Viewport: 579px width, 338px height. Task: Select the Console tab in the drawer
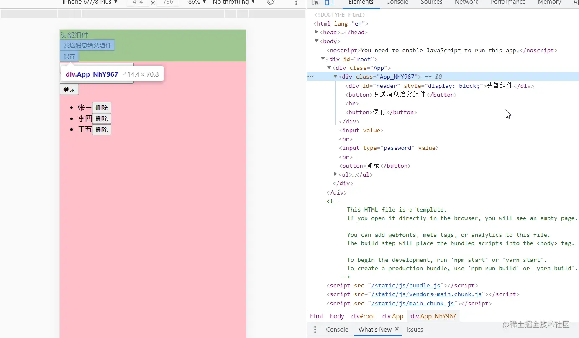(337, 330)
